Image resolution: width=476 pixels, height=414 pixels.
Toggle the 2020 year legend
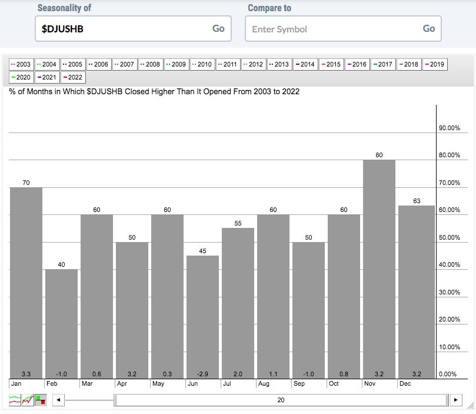21,77
